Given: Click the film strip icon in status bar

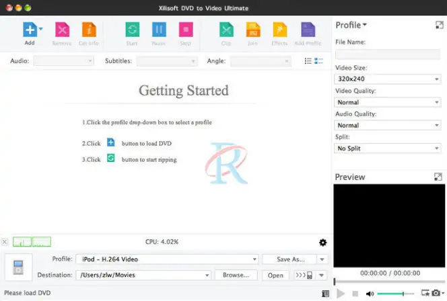Looking at the screenshot, I should coord(325,294).
